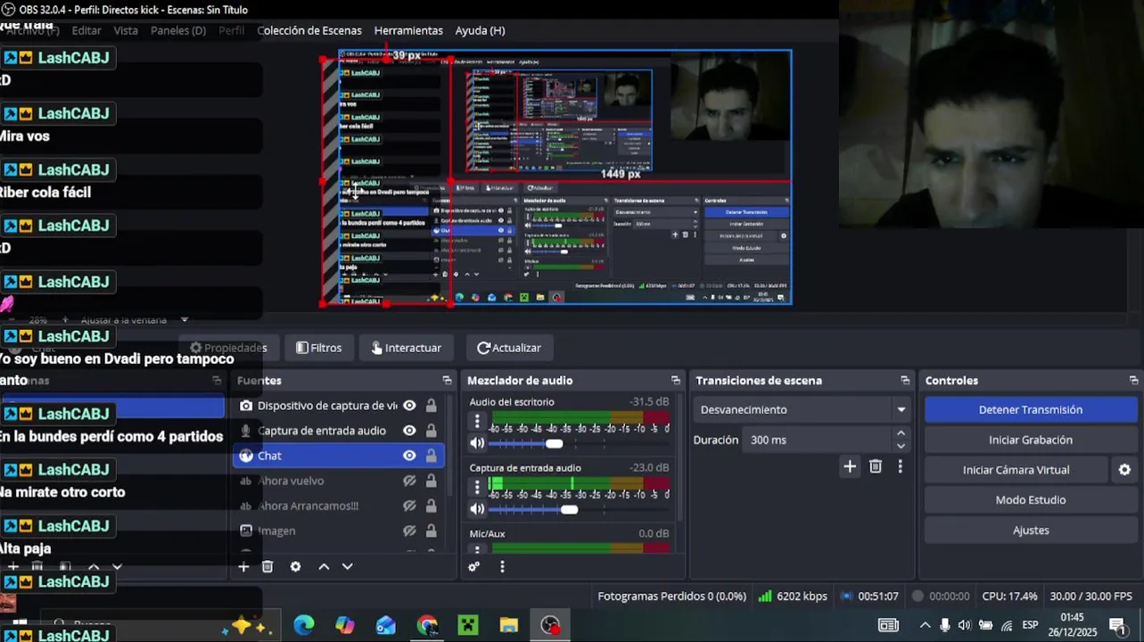Click the text icon beside Ahora vuelvo
Screen dimensions: 1144x642
click(x=246, y=481)
